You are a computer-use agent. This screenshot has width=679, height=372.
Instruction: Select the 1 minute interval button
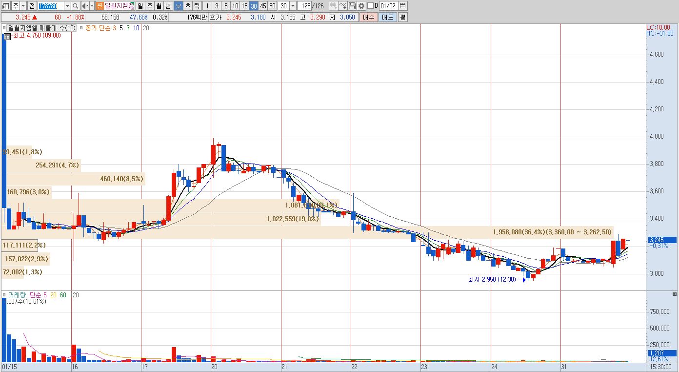[207, 6]
